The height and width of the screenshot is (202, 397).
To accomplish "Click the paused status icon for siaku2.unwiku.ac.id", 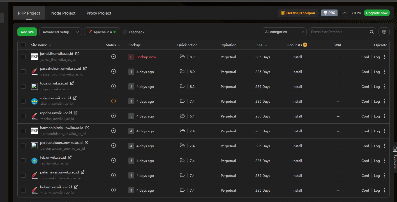I will tap(114, 101).
